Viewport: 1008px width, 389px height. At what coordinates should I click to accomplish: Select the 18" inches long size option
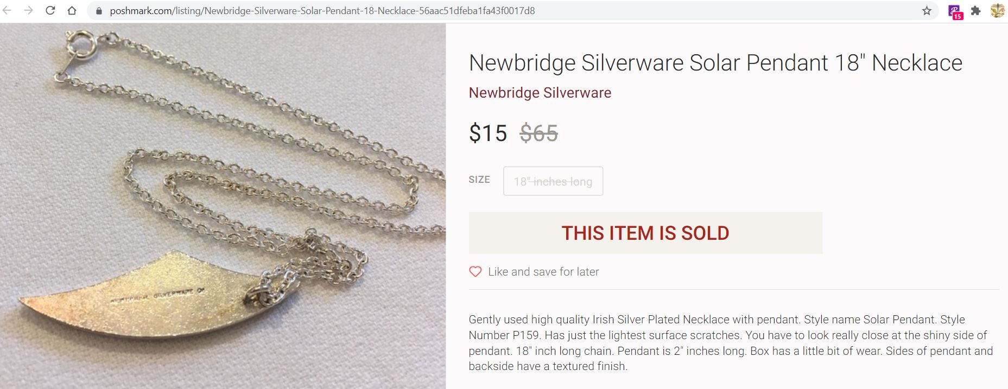coord(553,181)
